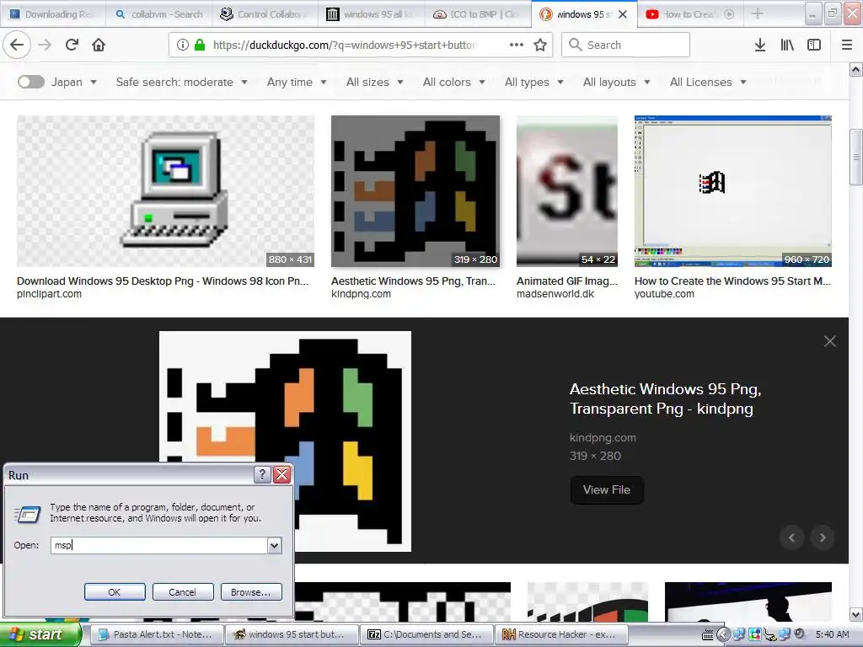Click the page vertical scrollbar thumb

pos(856,158)
